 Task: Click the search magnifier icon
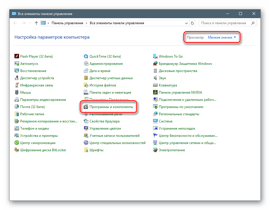(x=253, y=23)
